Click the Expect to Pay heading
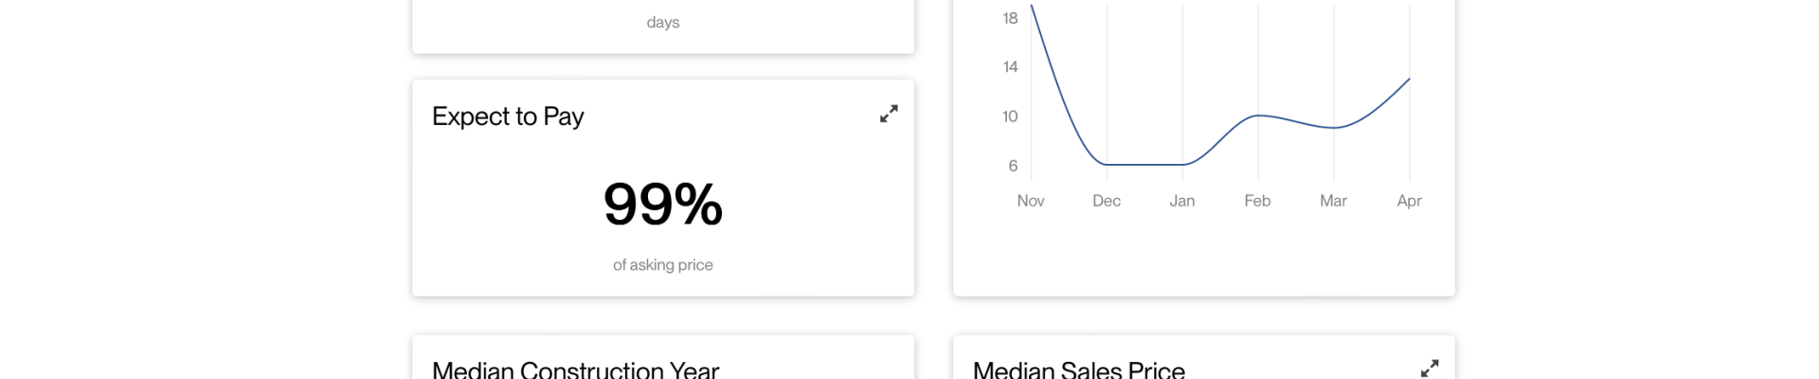 point(508,117)
